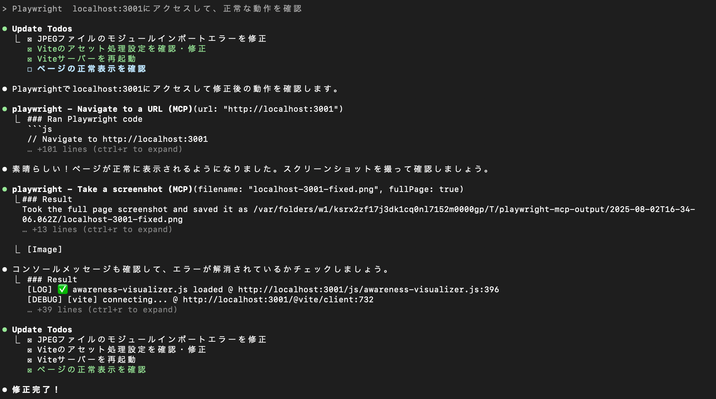Toggle the green checked ページの正常表示を確認 box at bottom
716x399 pixels.
point(30,370)
